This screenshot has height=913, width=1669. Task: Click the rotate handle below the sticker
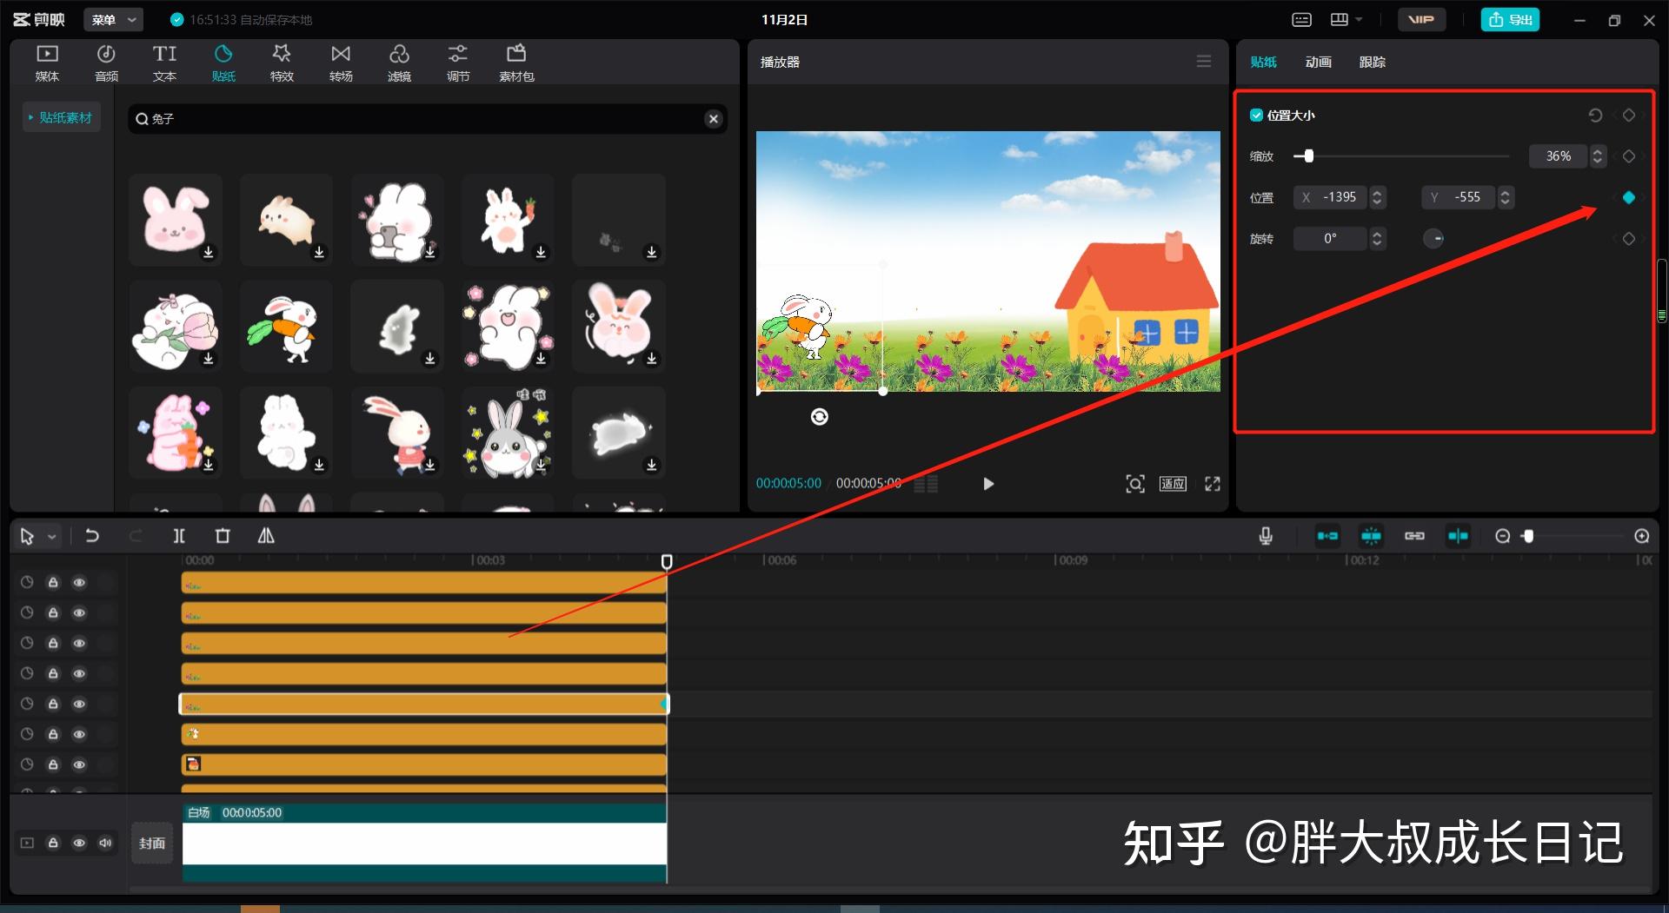(x=819, y=417)
